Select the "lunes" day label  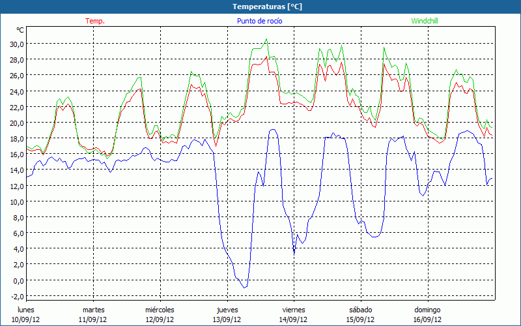[26, 310]
